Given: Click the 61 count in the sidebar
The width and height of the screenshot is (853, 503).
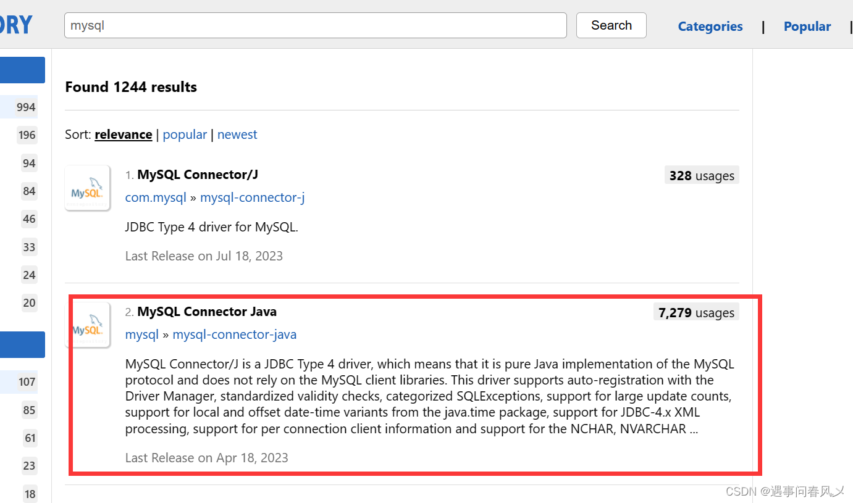Looking at the screenshot, I should tap(30, 438).
